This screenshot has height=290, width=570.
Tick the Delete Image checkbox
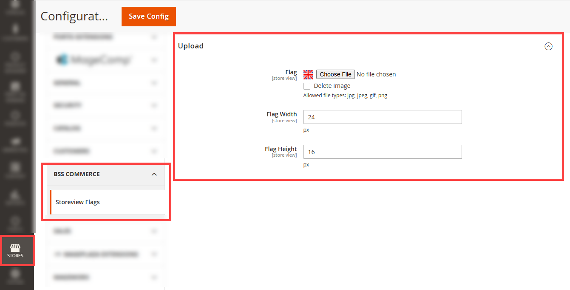307,86
